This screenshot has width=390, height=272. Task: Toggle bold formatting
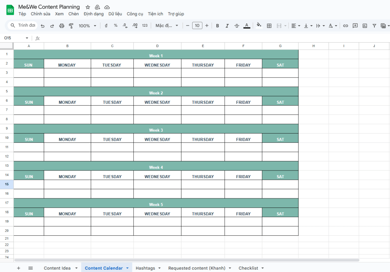coord(217,26)
